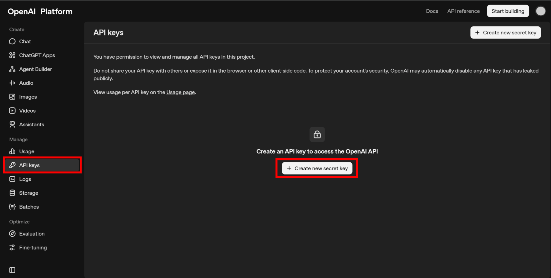Open the Chat speech bubble icon

coord(12,41)
